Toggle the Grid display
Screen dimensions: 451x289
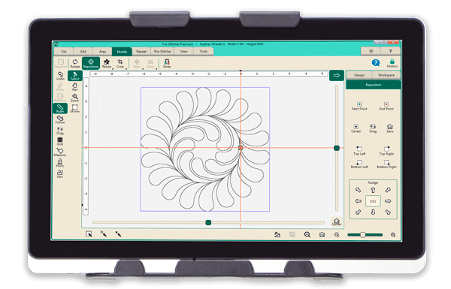(60, 141)
